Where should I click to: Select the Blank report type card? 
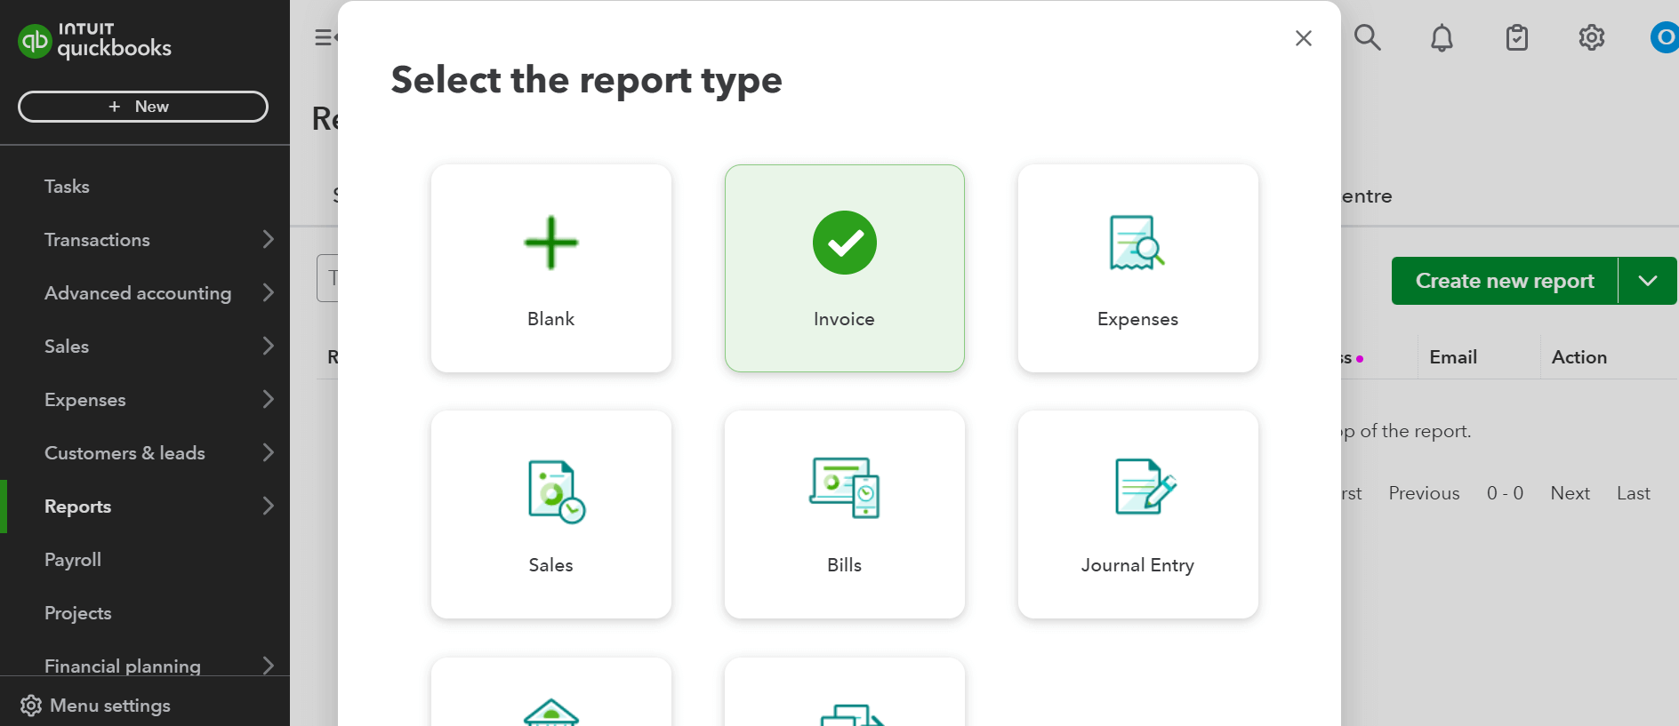[550, 268]
